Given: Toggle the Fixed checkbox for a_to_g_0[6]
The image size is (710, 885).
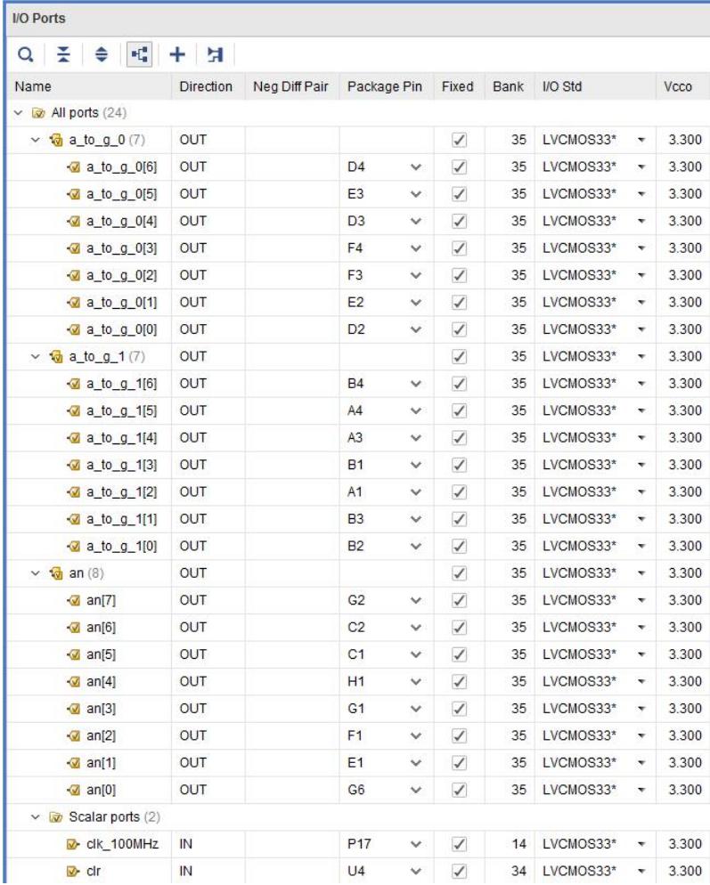Looking at the screenshot, I should click(455, 167).
